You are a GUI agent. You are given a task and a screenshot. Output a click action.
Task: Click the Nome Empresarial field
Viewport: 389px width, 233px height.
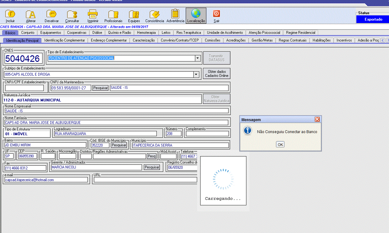[x=117, y=111]
